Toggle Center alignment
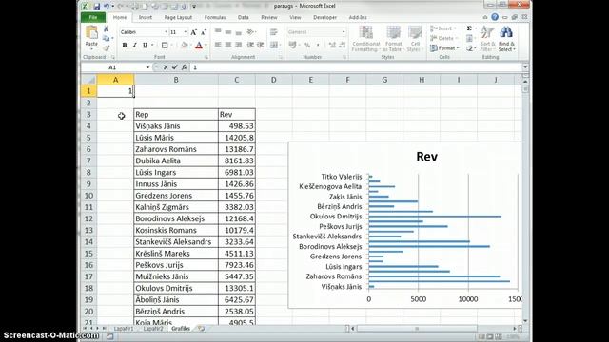Screen dimensions: 609x342 [228, 46]
